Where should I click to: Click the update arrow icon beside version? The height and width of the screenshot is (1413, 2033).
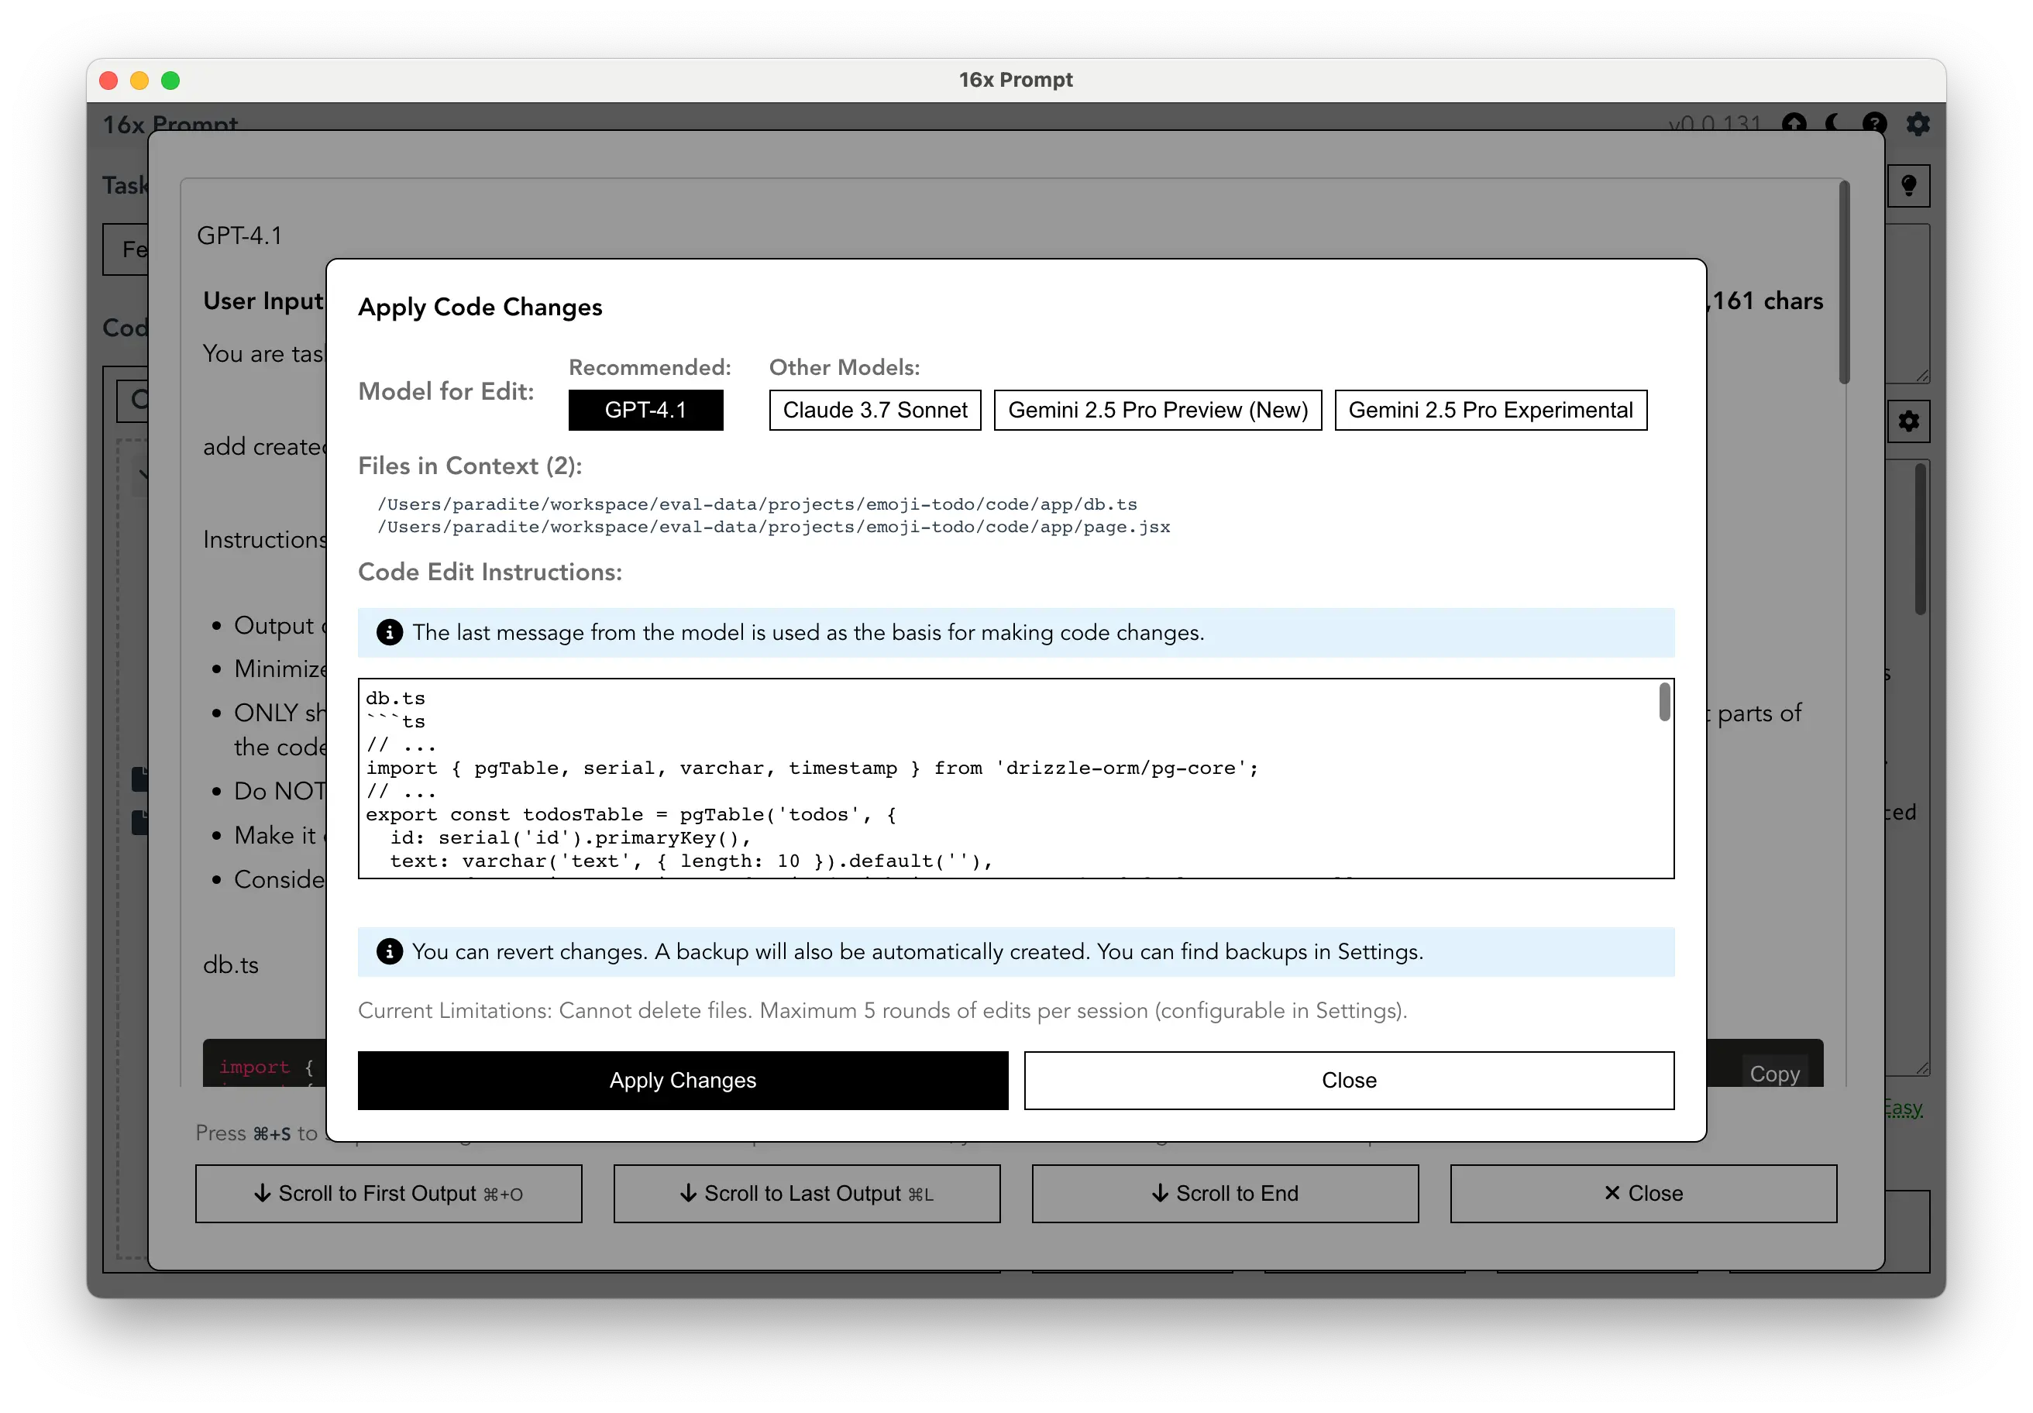pyautogui.click(x=1795, y=123)
